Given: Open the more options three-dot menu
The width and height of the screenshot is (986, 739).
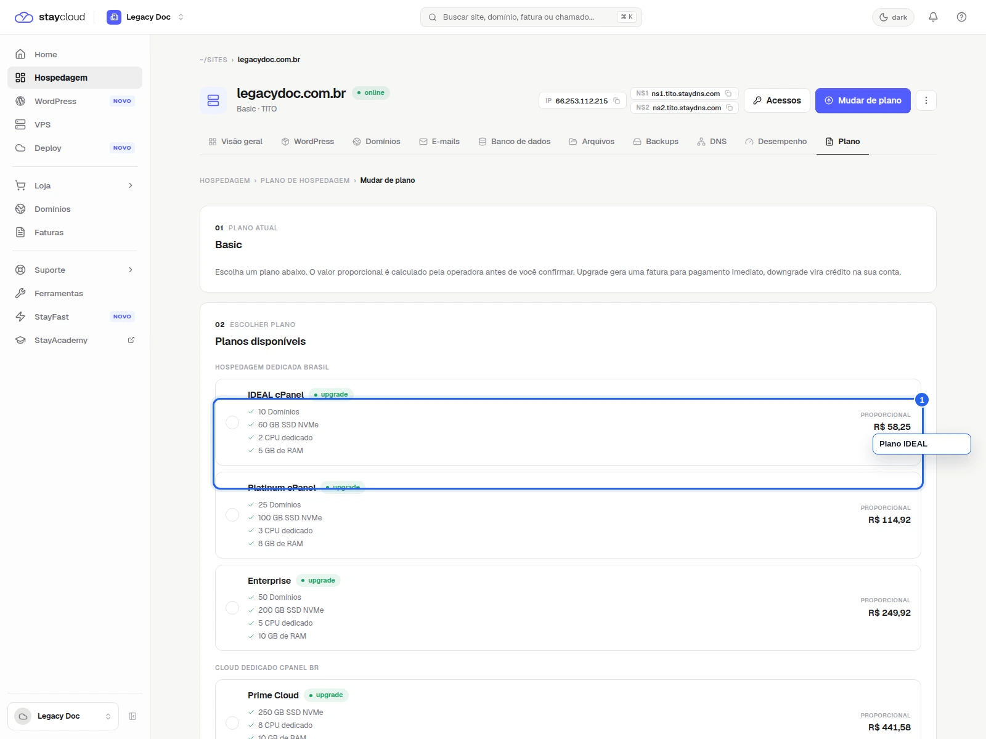Looking at the screenshot, I should [x=926, y=100].
